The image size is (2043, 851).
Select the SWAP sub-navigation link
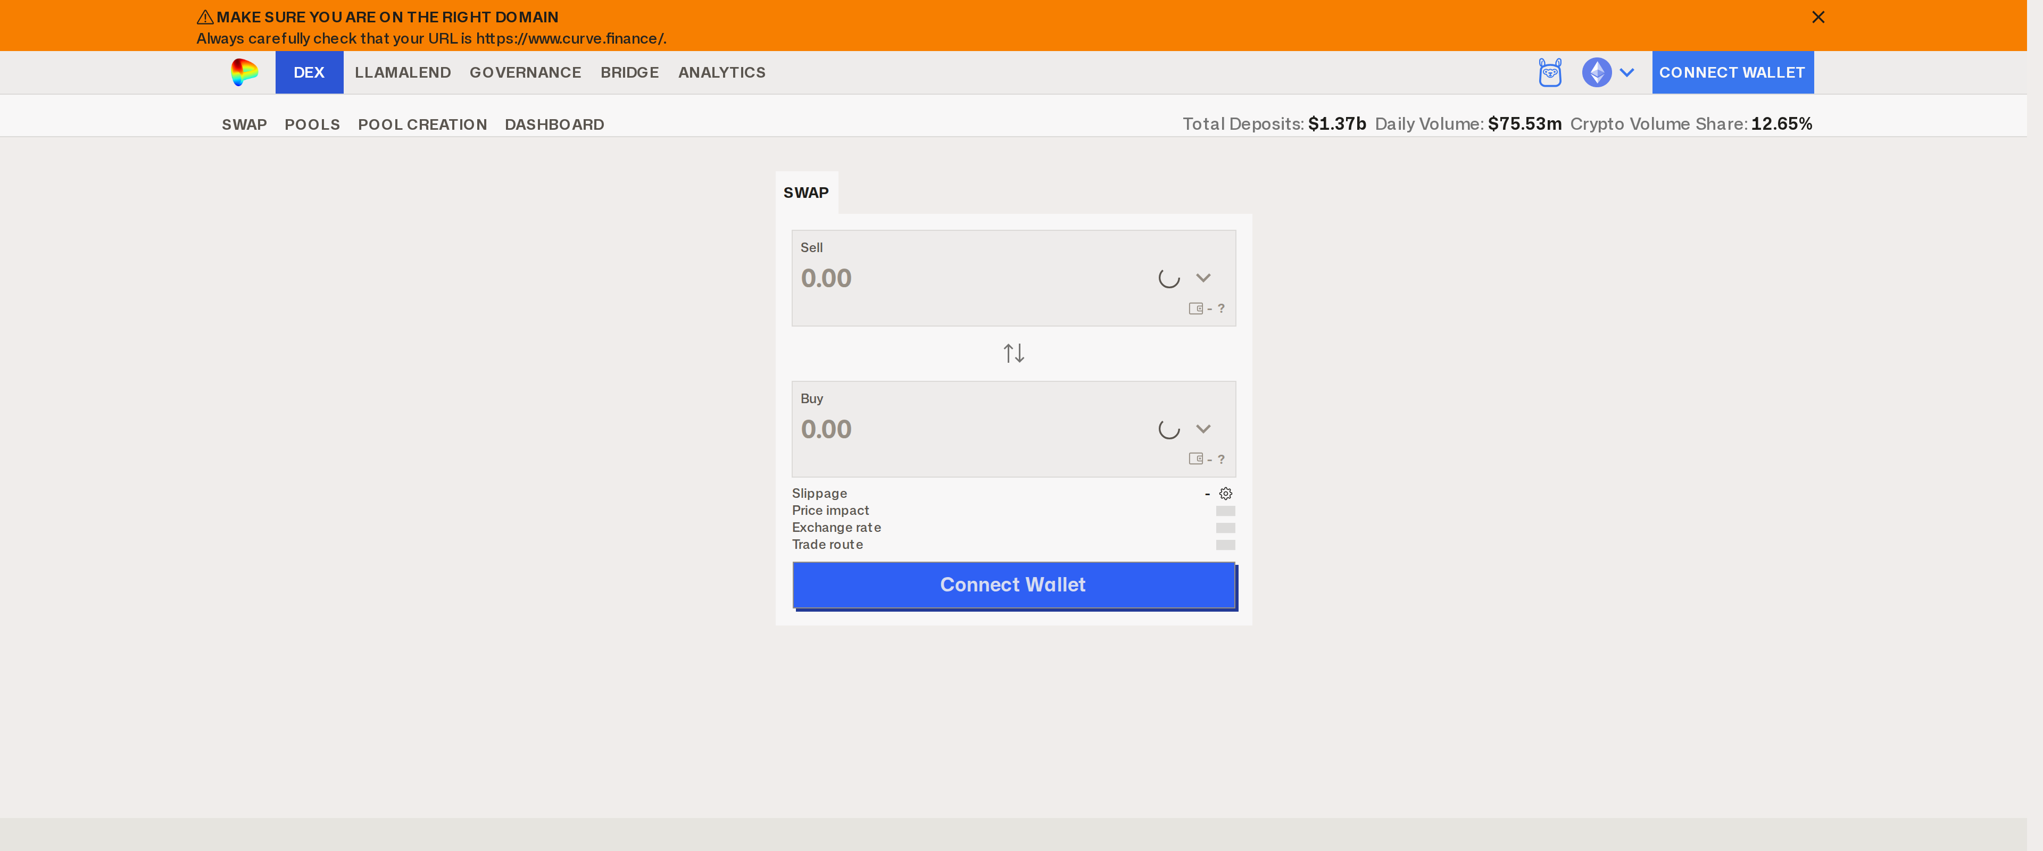click(x=244, y=124)
